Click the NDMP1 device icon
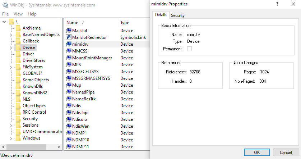The image size is (301, 159). click(x=69, y=133)
